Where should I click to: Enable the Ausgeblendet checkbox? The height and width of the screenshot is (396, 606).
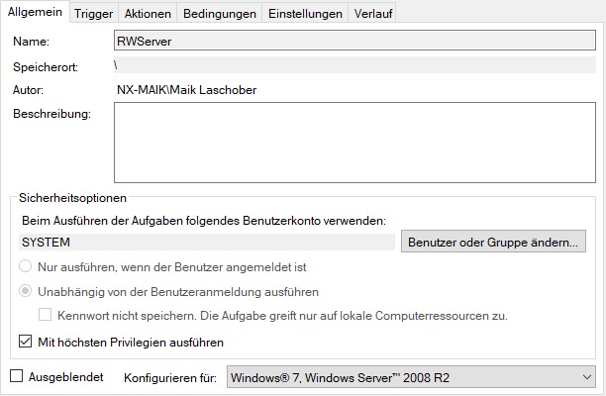pos(16,377)
